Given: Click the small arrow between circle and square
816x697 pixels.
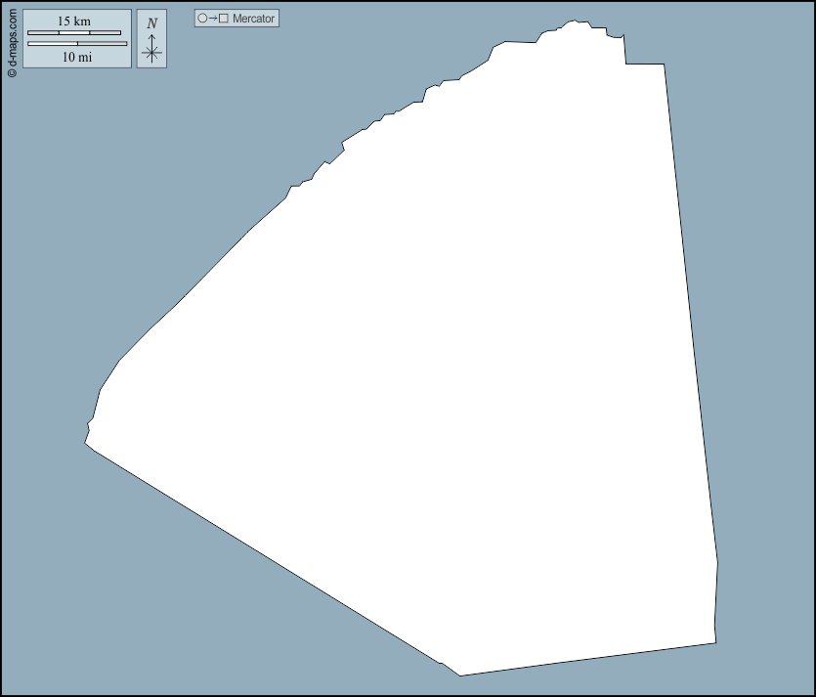Looking at the screenshot, I should click(213, 19).
